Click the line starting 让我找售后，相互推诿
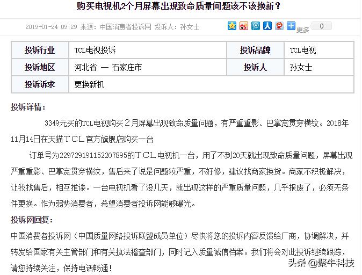 click(x=179, y=188)
